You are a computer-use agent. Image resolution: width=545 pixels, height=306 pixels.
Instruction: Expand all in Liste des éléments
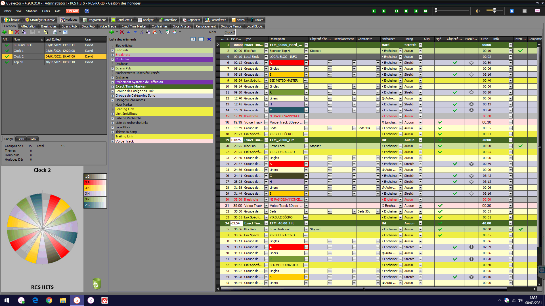tap(193, 39)
